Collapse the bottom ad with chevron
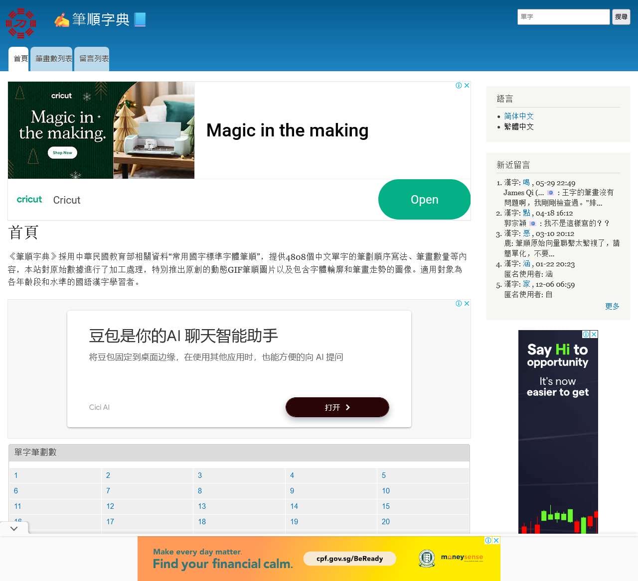 coord(14,528)
